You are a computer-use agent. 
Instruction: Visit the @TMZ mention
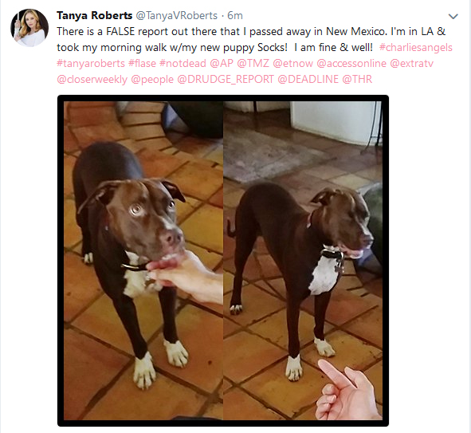[253, 64]
